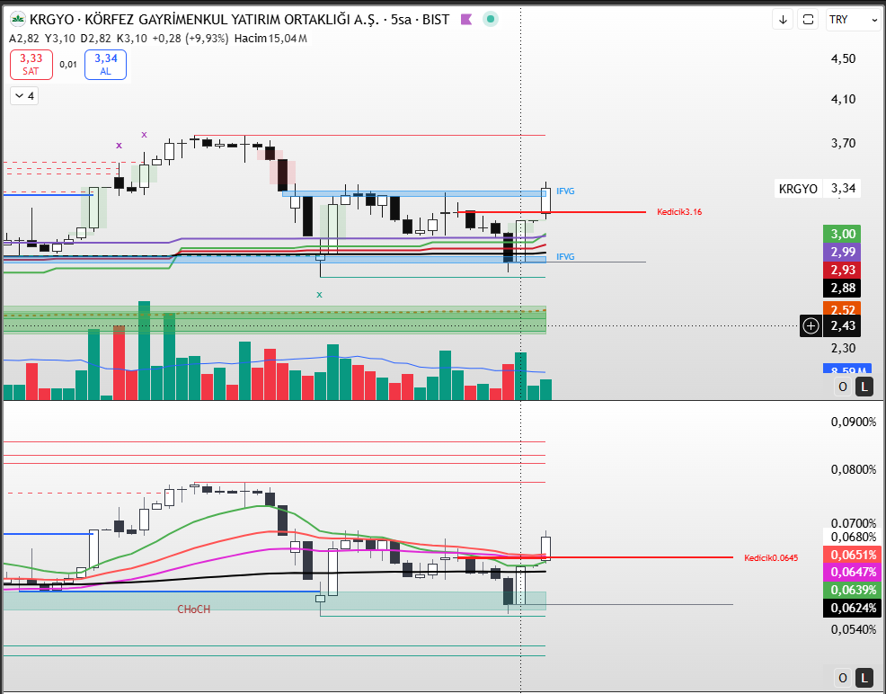The width and height of the screenshot is (886, 694).
Task: Toggle the upper pane O scale button
Action: 843,387
